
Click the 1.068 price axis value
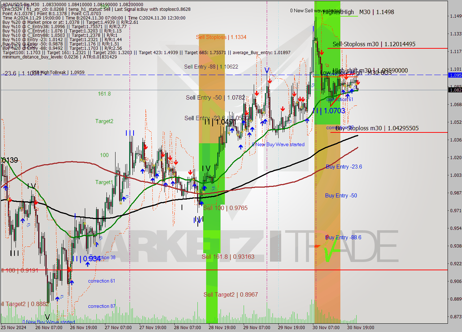pos(456,104)
